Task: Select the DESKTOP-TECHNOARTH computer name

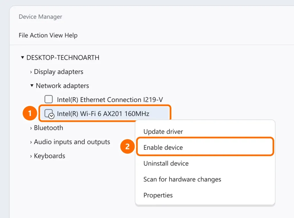Action: (63, 58)
